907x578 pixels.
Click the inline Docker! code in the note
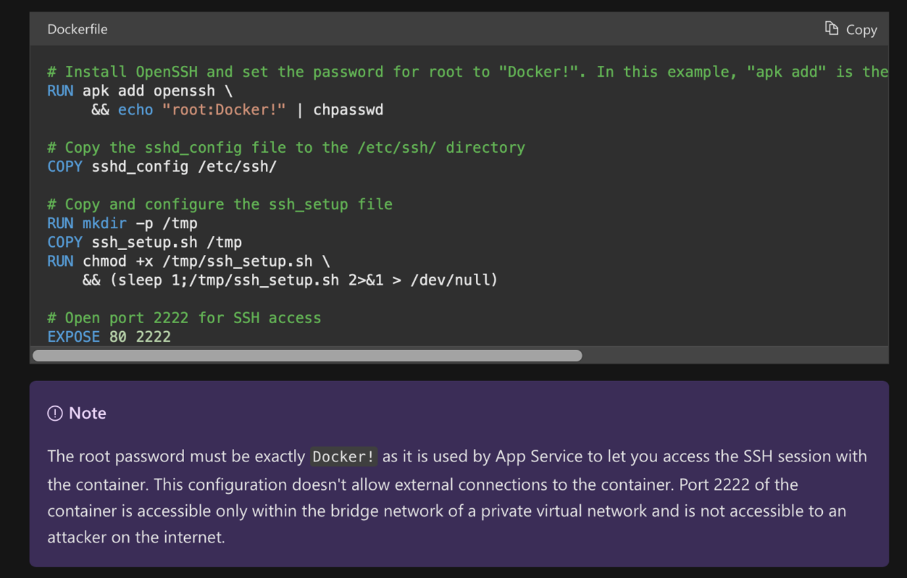tap(343, 457)
